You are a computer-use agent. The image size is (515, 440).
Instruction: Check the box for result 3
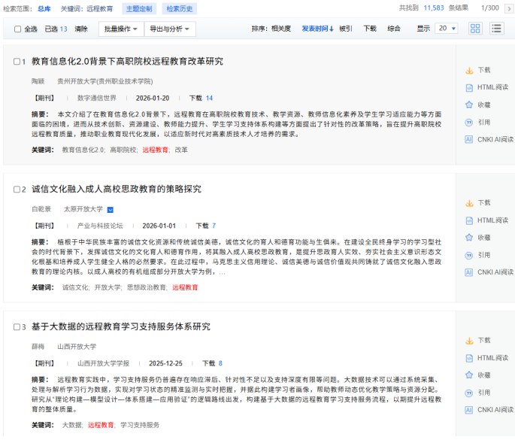tap(17, 327)
